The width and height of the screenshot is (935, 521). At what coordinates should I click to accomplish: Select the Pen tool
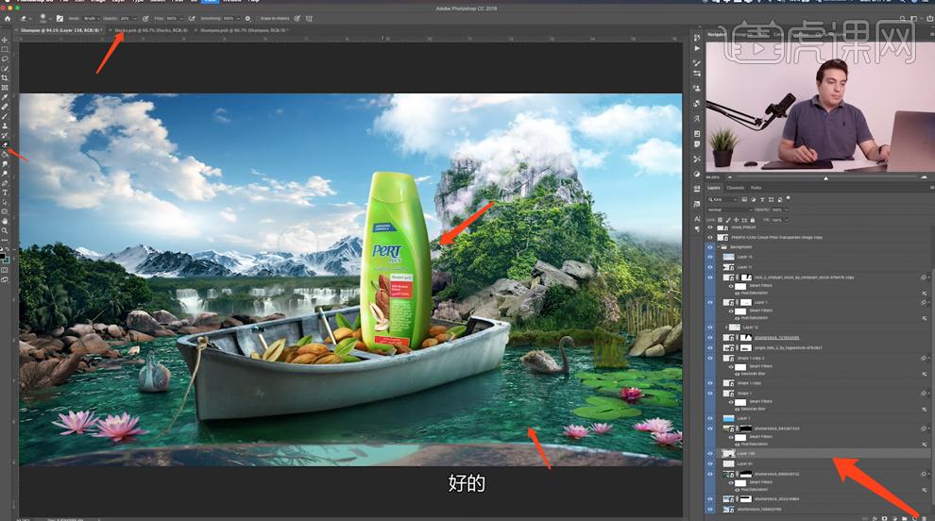[5, 182]
